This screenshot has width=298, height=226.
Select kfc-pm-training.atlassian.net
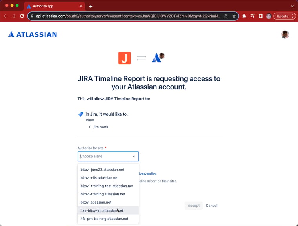(x=108, y=219)
